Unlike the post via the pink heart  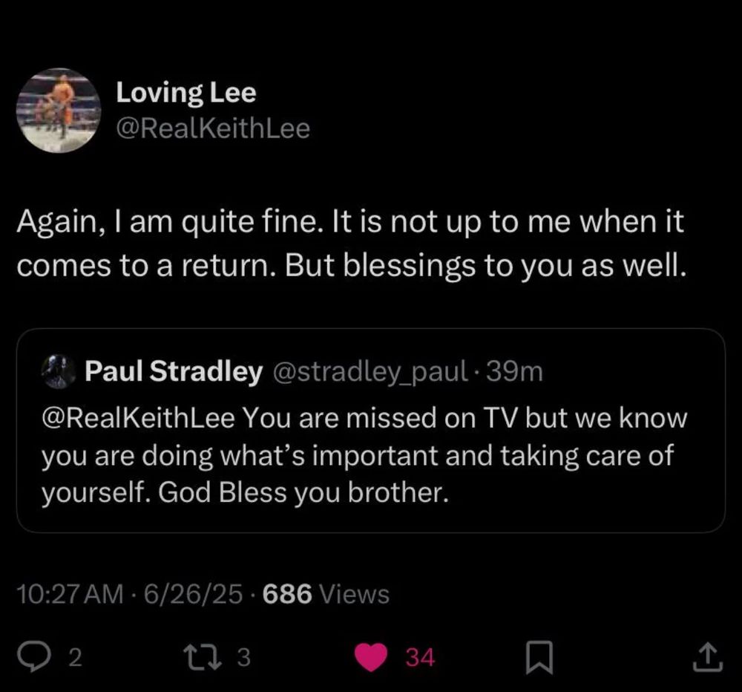pos(373,656)
